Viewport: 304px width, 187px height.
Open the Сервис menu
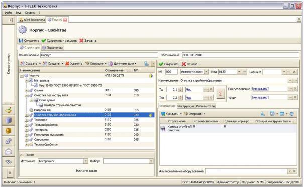(x=30, y=13)
